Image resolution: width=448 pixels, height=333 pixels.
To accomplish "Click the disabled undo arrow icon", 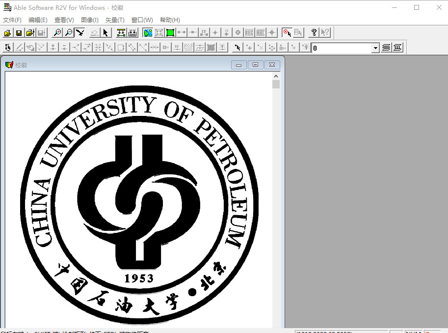I will (x=94, y=33).
